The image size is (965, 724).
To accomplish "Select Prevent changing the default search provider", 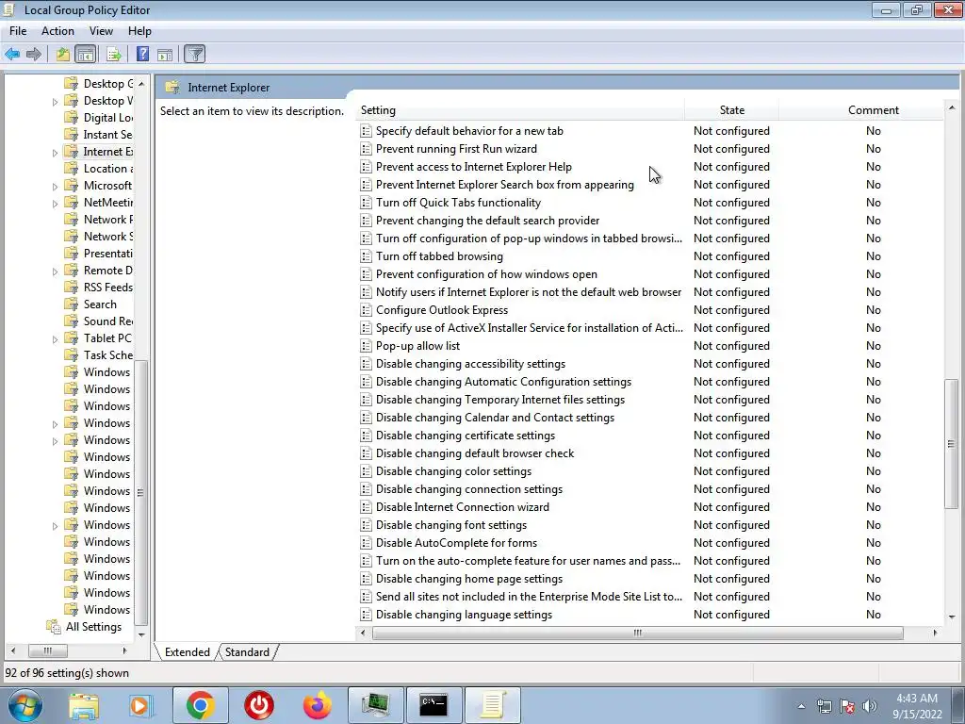I will point(487,221).
